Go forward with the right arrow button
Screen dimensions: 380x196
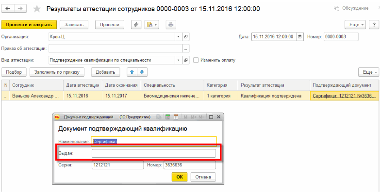[20, 9]
